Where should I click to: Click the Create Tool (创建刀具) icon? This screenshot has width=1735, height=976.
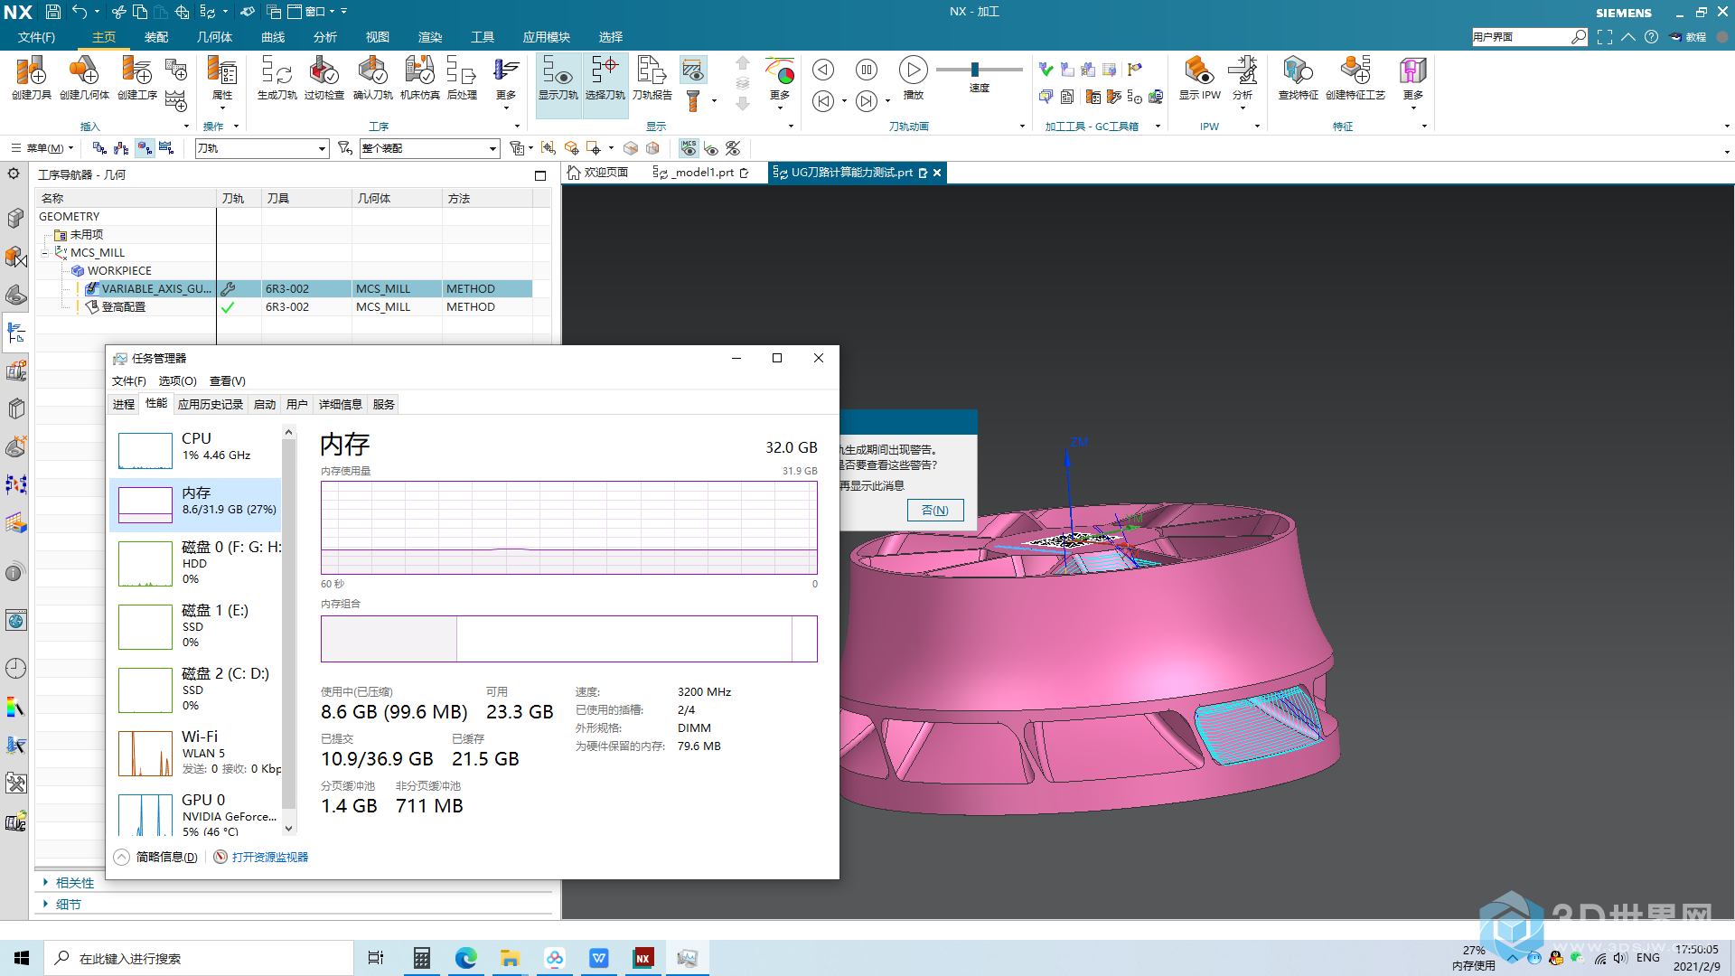tap(31, 77)
